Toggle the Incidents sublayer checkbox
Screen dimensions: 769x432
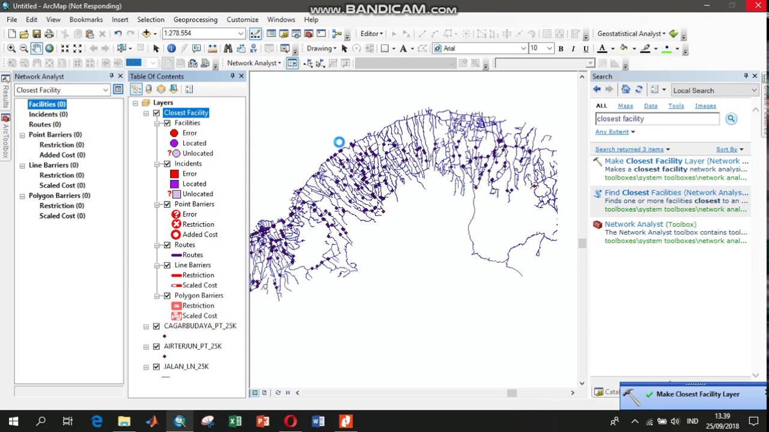coord(167,164)
